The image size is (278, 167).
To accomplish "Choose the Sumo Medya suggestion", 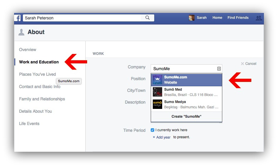I will click(187, 104).
